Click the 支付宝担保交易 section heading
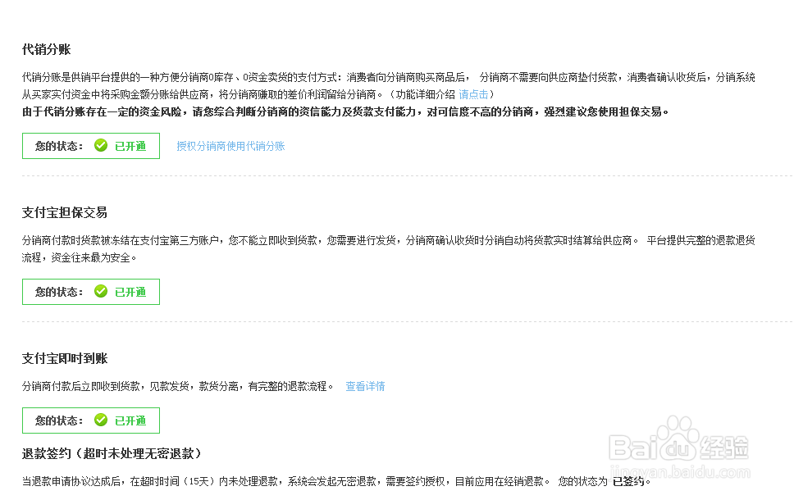This screenshot has height=500, width=794. click(x=65, y=212)
